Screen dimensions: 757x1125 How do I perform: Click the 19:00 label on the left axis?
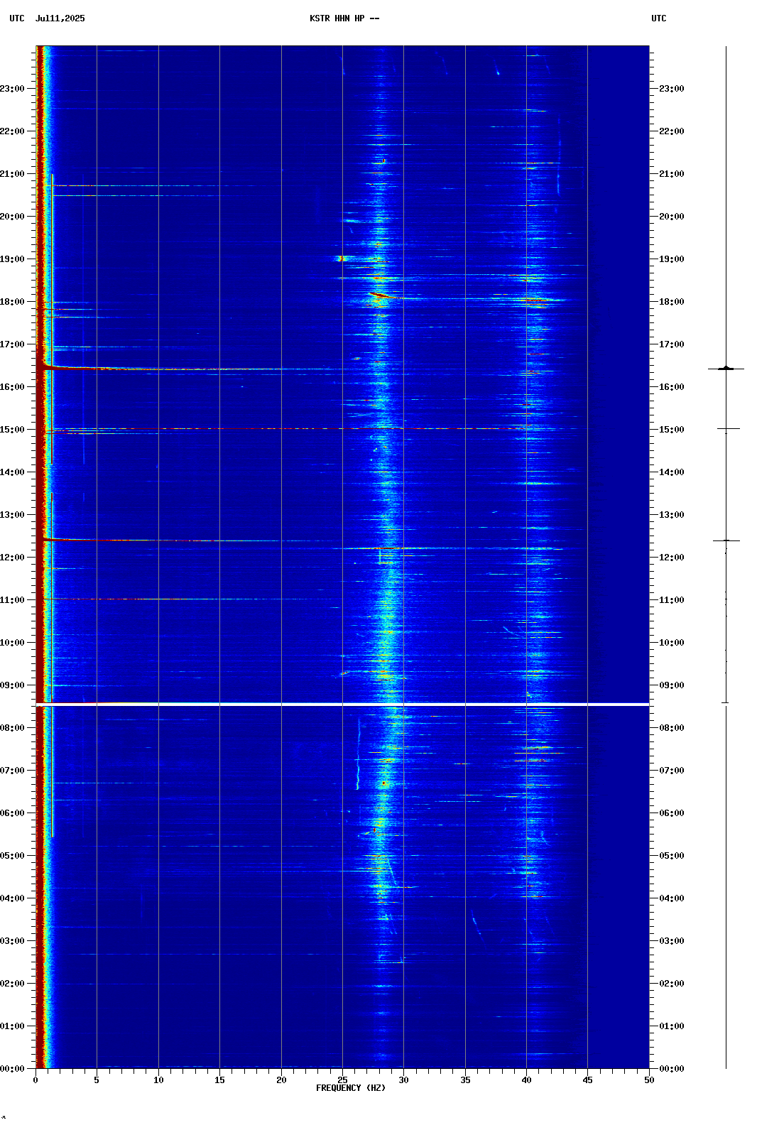click(12, 259)
